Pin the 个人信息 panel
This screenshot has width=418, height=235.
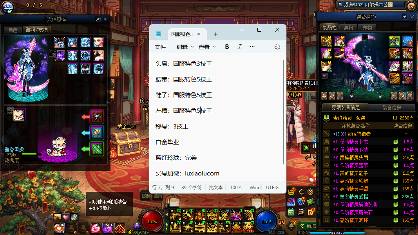pyautogui.click(x=98, y=19)
